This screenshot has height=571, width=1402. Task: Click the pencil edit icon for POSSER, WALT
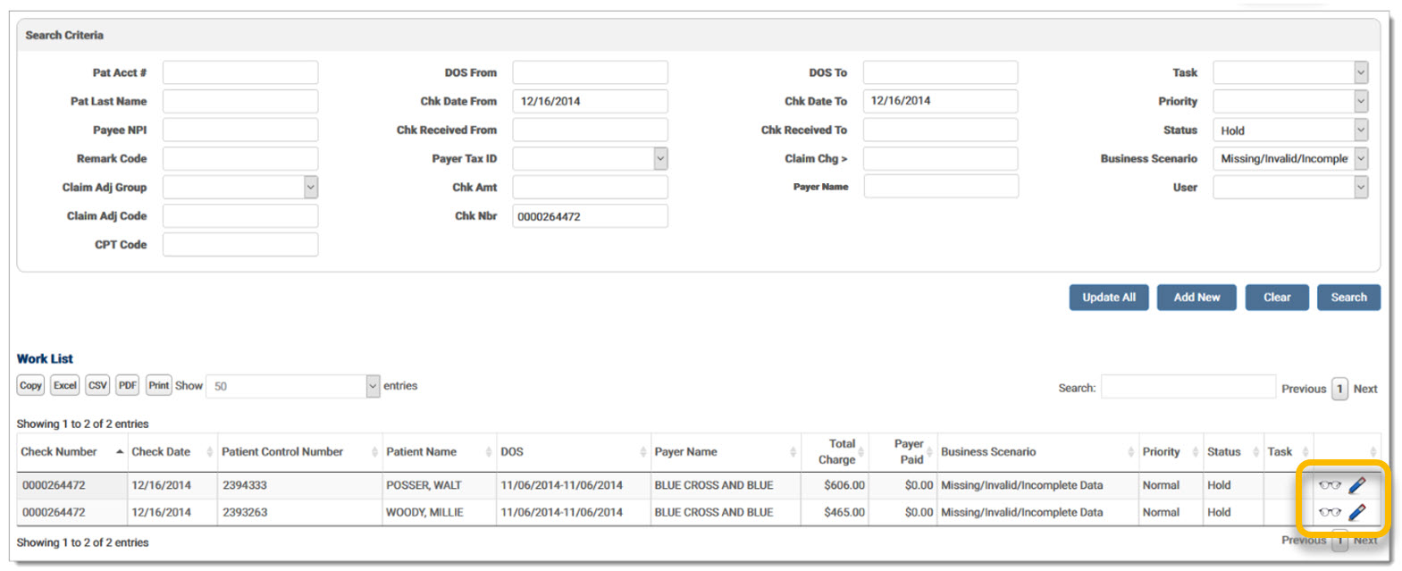coord(1356,485)
